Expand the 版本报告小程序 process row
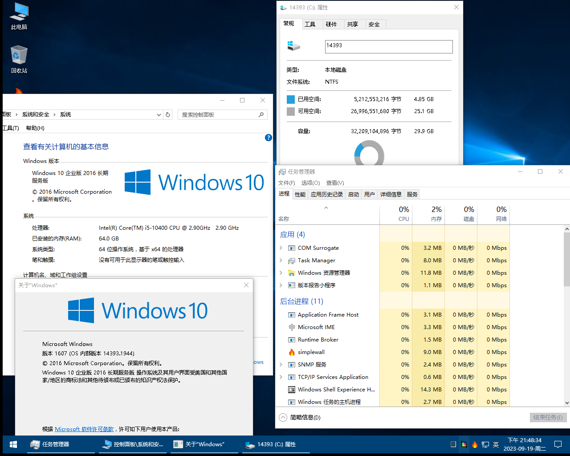Viewport: 570px width, 456px height. pos(281,285)
